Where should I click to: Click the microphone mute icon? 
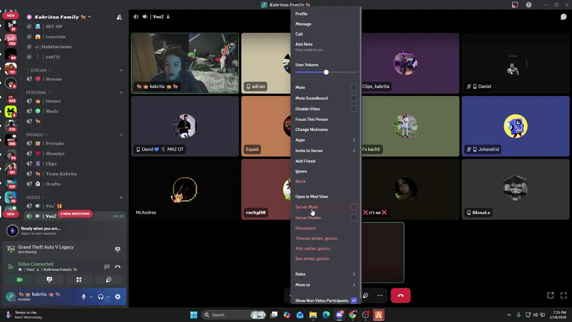(x=84, y=297)
